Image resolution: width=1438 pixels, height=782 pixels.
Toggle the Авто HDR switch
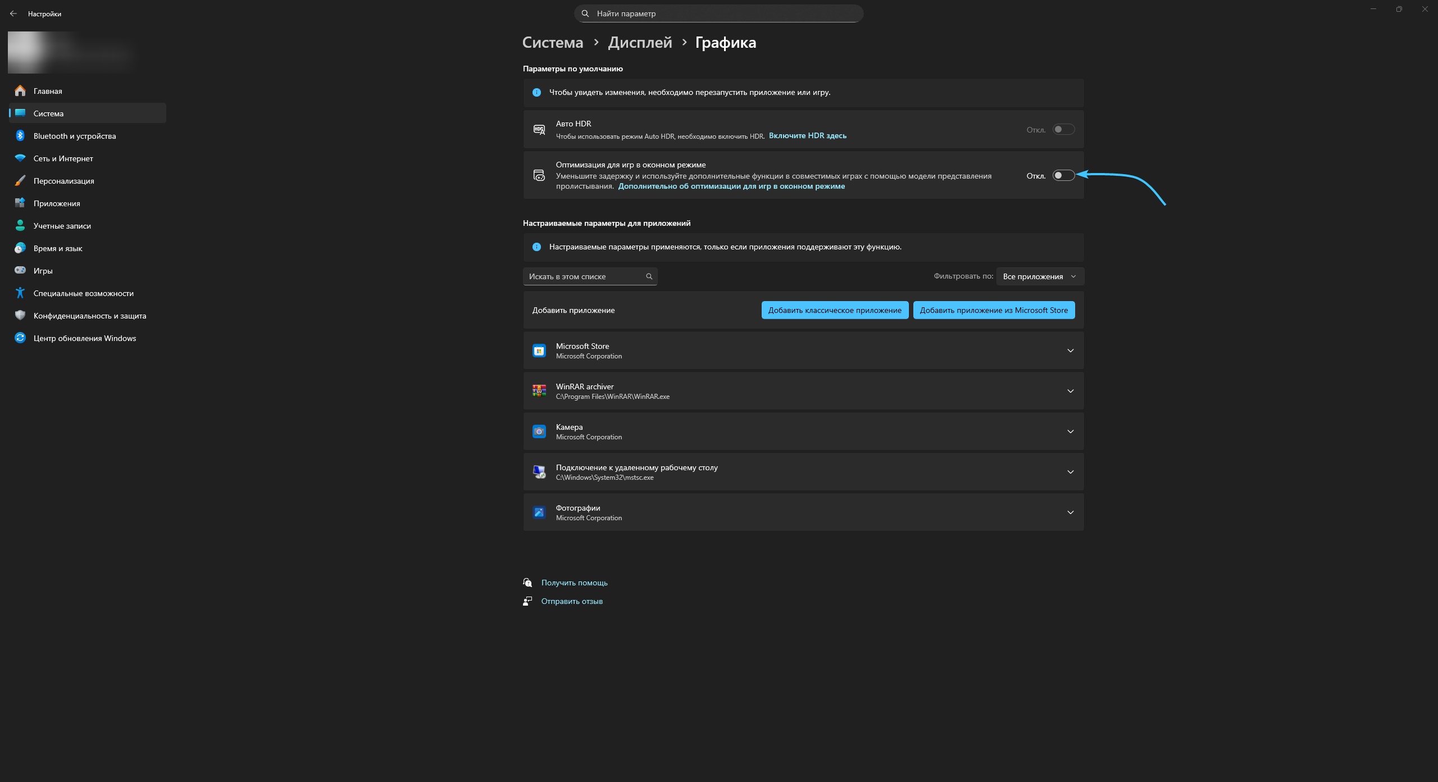point(1063,130)
